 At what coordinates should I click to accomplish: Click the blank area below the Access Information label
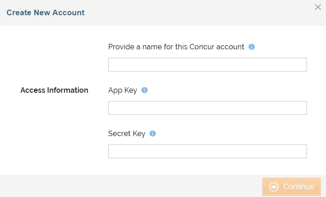tap(54, 134)
